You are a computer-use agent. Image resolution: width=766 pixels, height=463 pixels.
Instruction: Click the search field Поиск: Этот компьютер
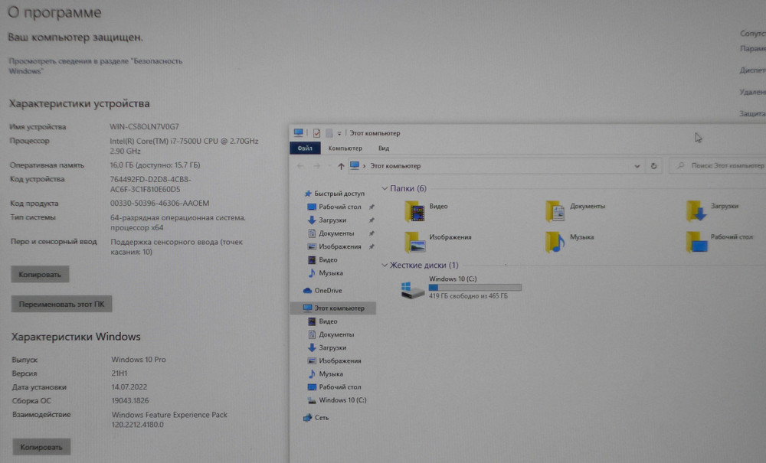point(724,165)
